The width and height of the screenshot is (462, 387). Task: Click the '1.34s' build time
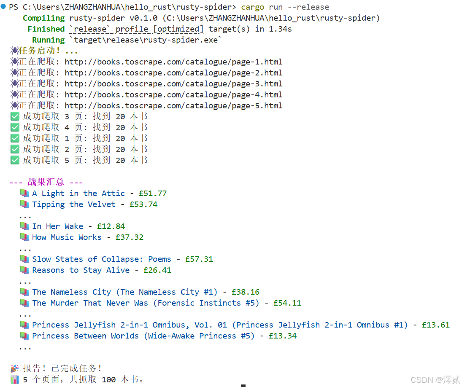(x=280, y=29)
